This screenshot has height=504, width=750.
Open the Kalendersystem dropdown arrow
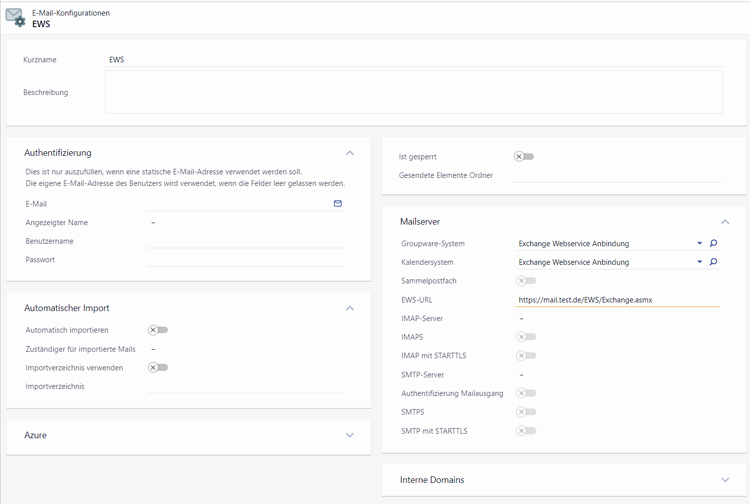pyautogui.click(x=699, y=262)
